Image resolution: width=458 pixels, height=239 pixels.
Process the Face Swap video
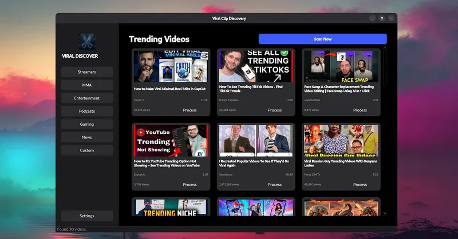click(360, 110)
